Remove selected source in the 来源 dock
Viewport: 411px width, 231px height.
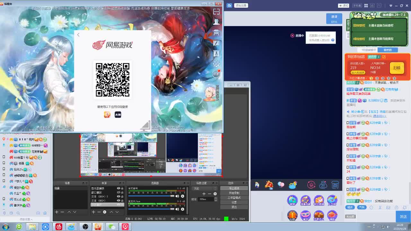tap(99, 212)
